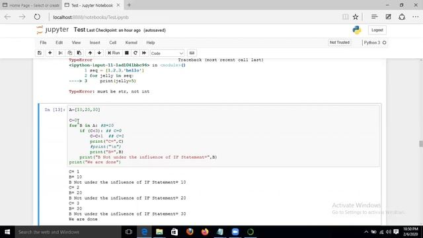Image resolution: width=423 pixels, height=238 pixels.
Task: Run the selected cell
Action: tap(114, 53)
